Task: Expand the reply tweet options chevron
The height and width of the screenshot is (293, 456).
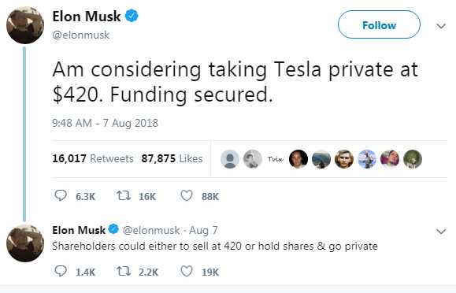Action: [441, 232]
